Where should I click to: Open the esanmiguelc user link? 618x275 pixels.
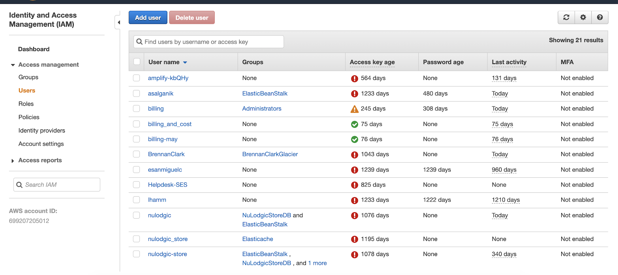click(x=165, y=170)
